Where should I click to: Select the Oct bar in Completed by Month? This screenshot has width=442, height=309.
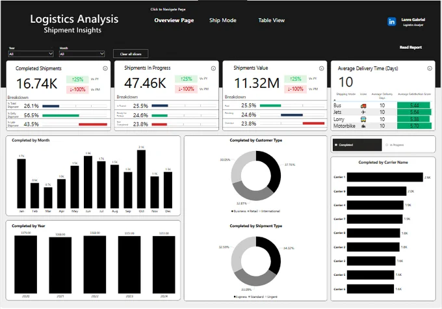(x=141, y=179)
